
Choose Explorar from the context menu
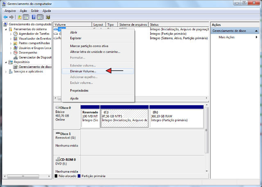[98, 38]
